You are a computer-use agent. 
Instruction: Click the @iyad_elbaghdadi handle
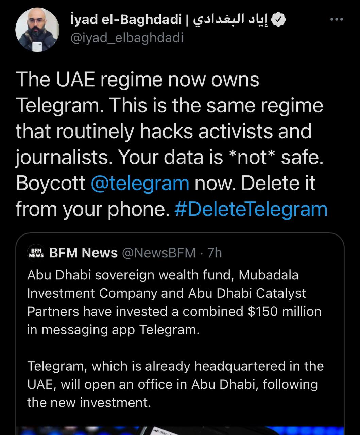tap(127, 38)
